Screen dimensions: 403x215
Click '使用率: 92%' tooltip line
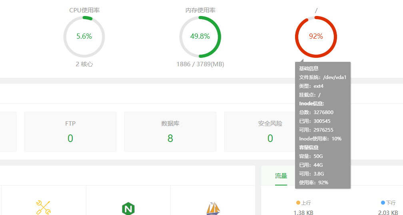(x=314, y=182)
